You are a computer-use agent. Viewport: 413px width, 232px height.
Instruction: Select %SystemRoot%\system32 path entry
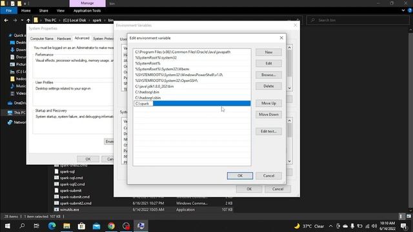coord(192,57)
